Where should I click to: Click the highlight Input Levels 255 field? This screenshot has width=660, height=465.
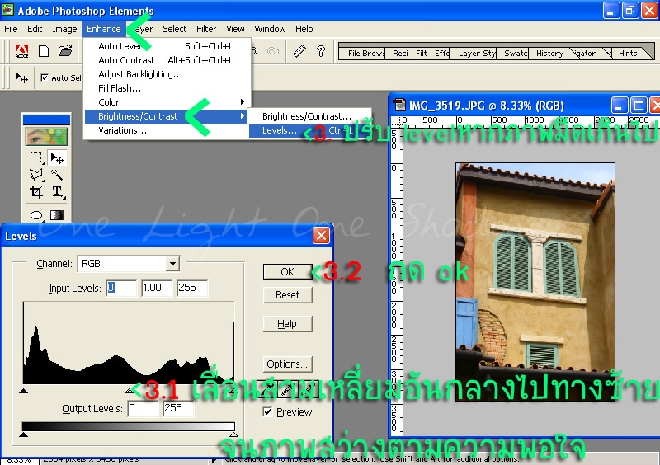tap(192, 288)
